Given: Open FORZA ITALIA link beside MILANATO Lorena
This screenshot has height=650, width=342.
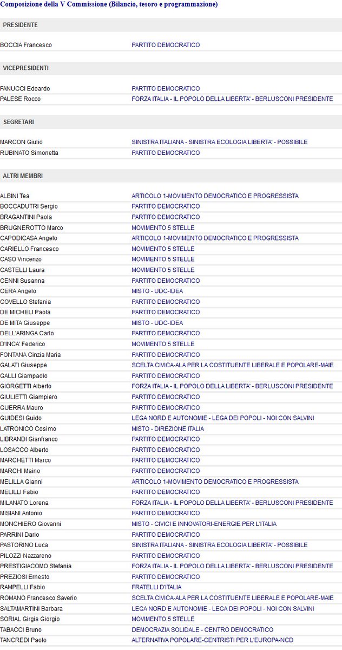Looking at the screenshot, I should coord(232,503).
